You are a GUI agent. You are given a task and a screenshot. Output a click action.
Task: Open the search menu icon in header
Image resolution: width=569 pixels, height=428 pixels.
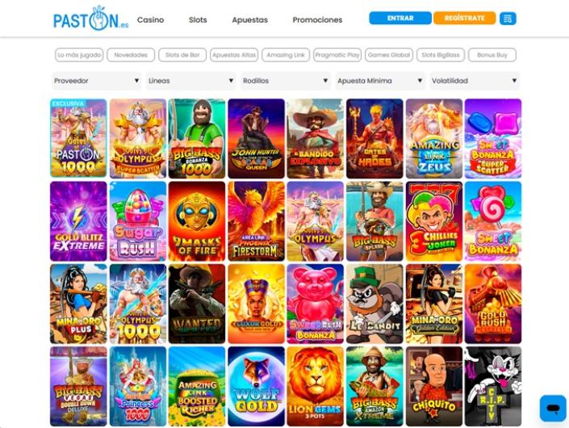click(x=508, y=19)
